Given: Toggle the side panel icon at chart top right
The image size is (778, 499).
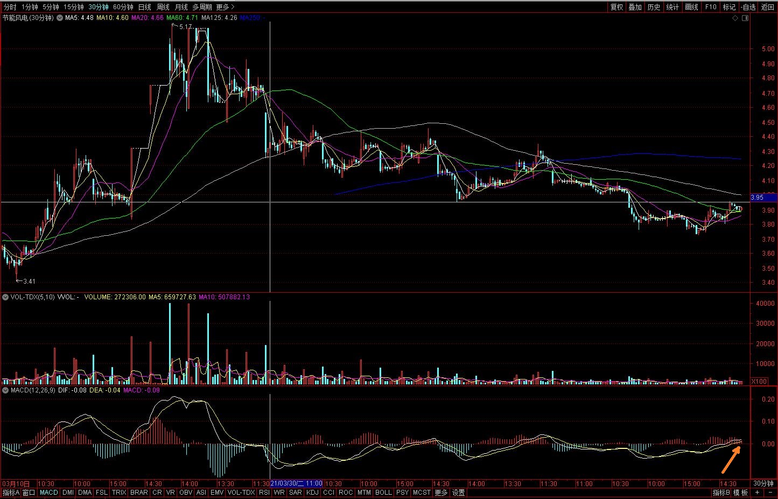Looking at the screenshot, I should pyautogui.click(x=745, y=18).
